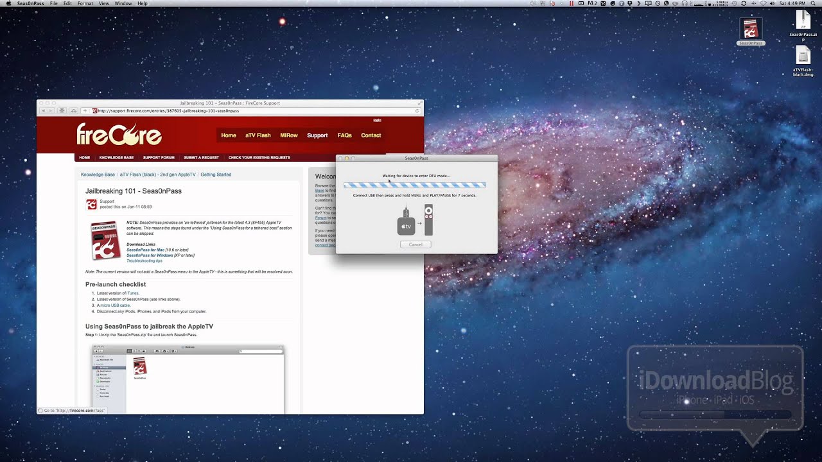The height and width of the screenshot is (462, 822).
Task: Download Seas0nPass for Windows
Action: pos(150,255)
